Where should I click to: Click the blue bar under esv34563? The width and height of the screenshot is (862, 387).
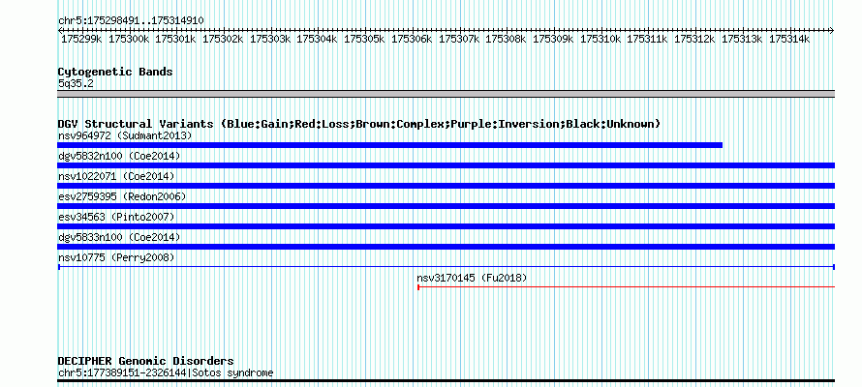(446, 226)
